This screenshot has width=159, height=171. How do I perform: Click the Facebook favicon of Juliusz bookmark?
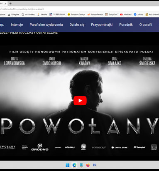tap(135, 15)
